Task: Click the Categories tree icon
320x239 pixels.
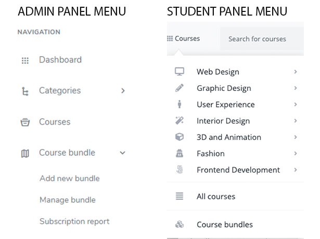Action: 25,91
